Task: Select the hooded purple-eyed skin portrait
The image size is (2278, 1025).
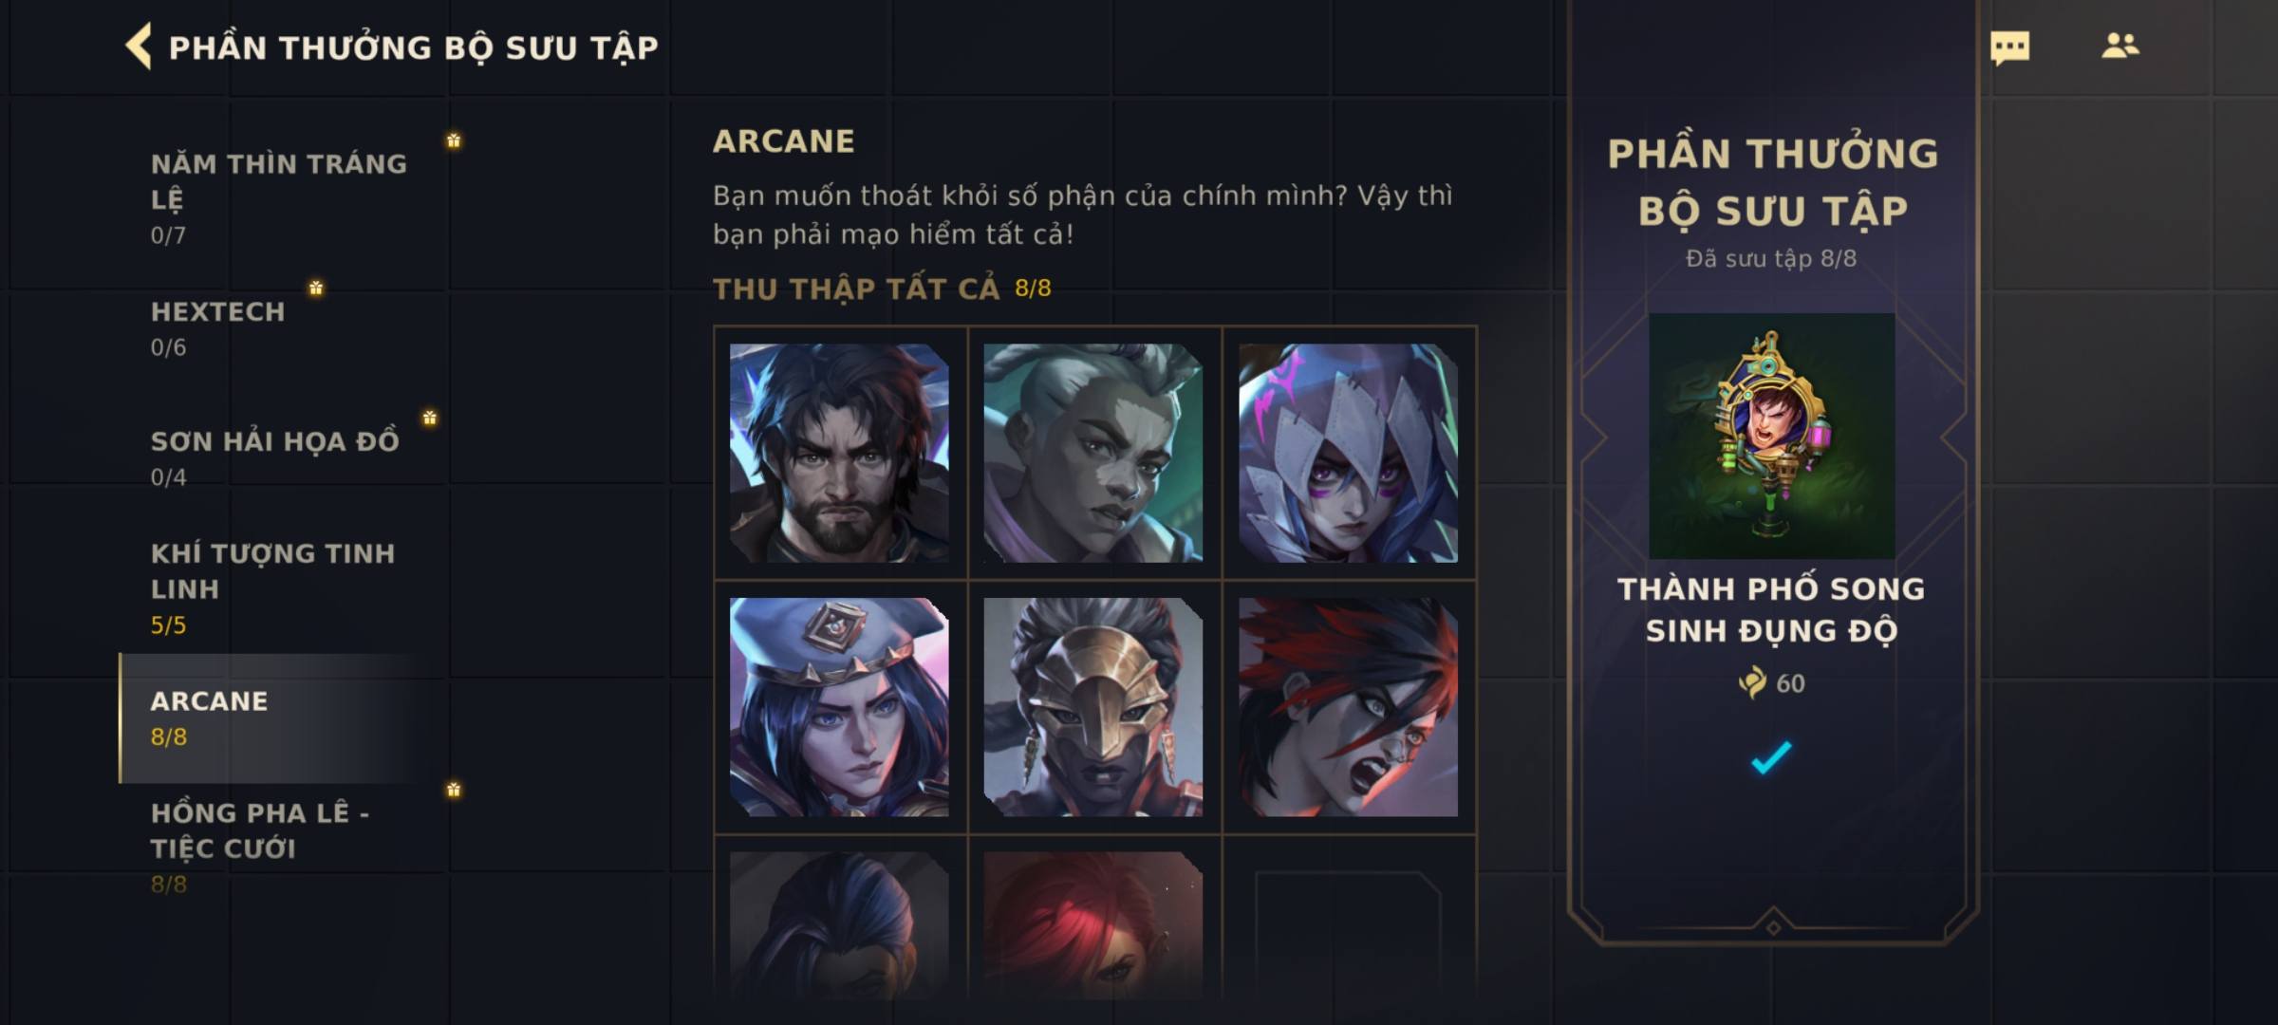Action: click(1348, 453)
